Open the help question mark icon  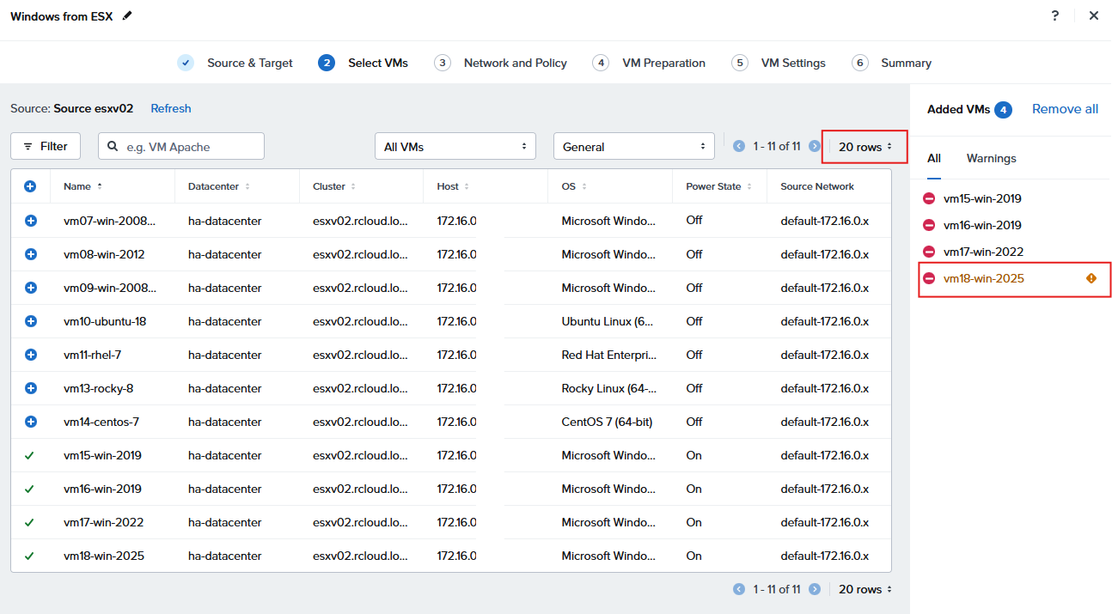[1055, 15]
